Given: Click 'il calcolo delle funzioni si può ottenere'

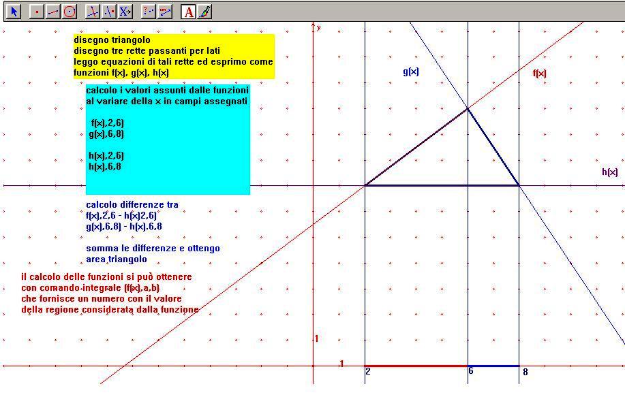Looking at the screenshot, I should 106,276.
